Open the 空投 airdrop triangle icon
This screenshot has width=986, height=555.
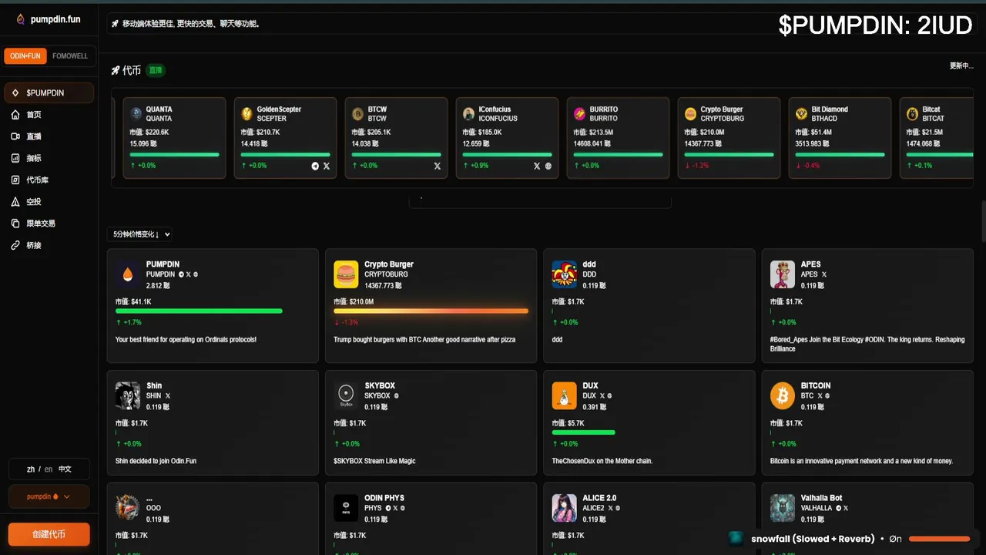point(15,202)
